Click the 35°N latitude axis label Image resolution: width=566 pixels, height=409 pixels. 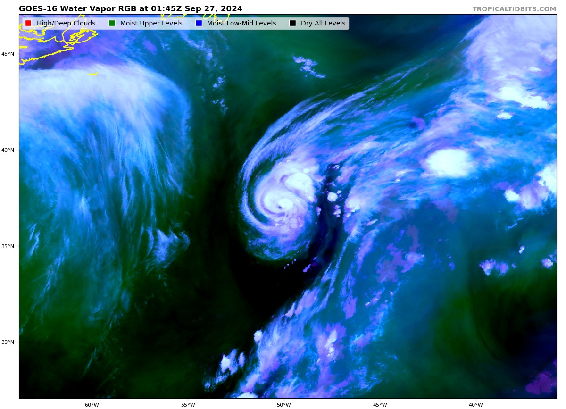click(x=8, y=246)
